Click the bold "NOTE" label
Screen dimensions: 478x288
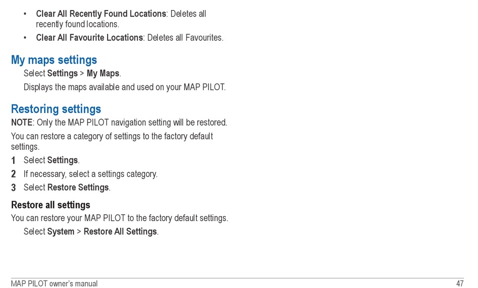point(22,123)
